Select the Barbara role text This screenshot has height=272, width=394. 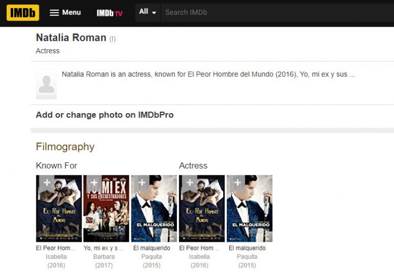point(104,257)
